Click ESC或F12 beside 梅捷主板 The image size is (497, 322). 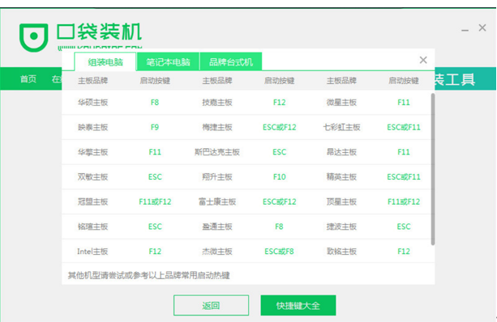[x=279, y=127]
